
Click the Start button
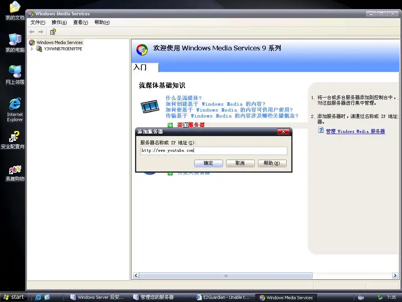14,297
